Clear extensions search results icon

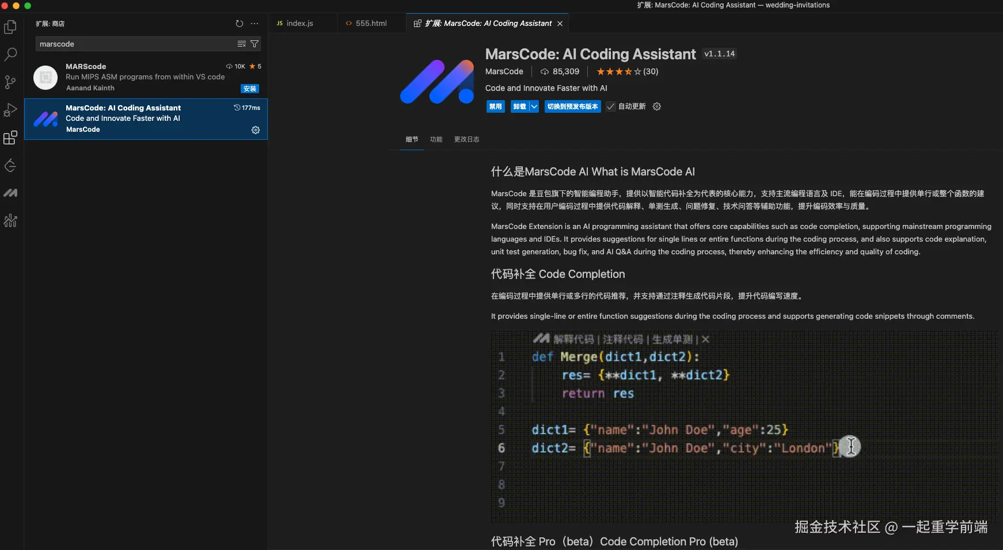click(x=242, y=44)
